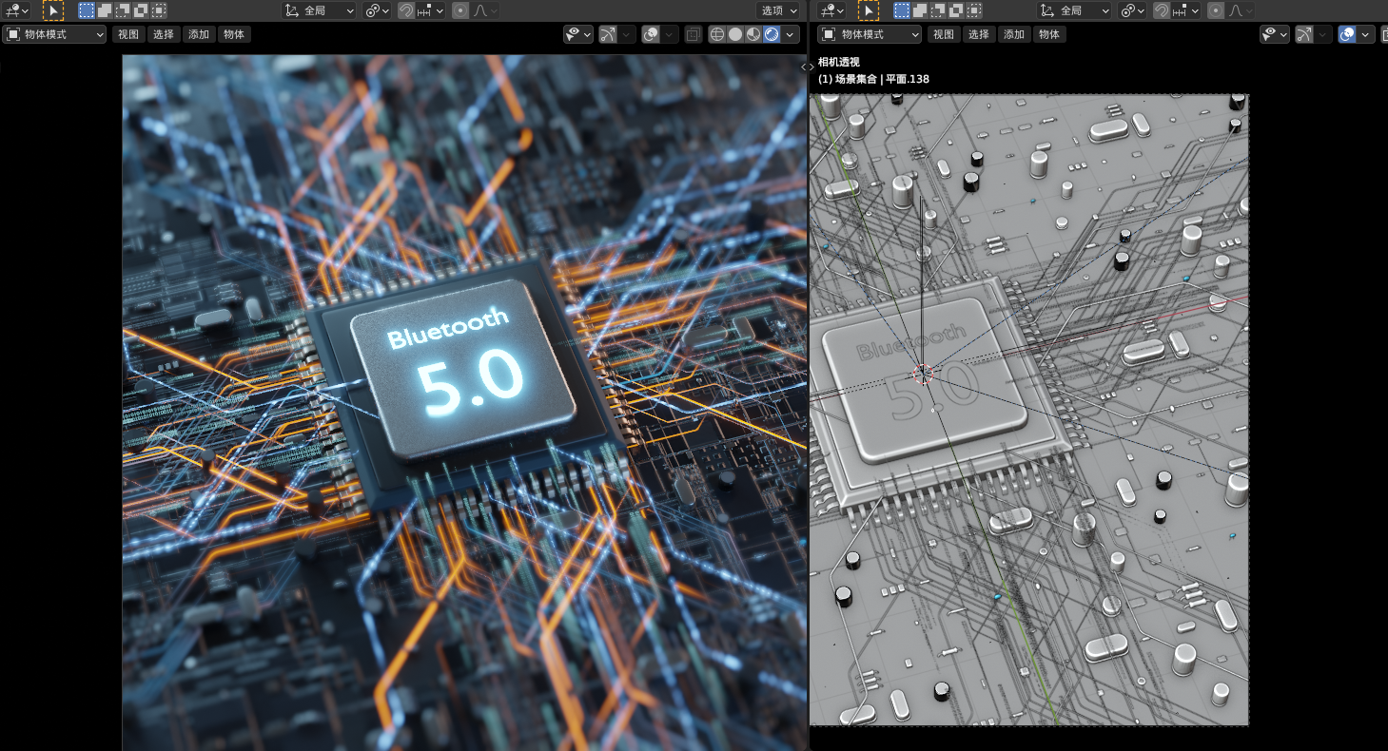Choose 'set new selection' mode in left viewport
The height and width of the screenshot is (751, 1388).
click(87, 10)
